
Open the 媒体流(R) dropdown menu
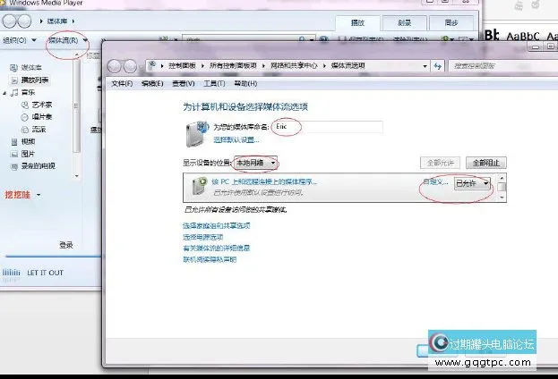(x=67, y=40)
